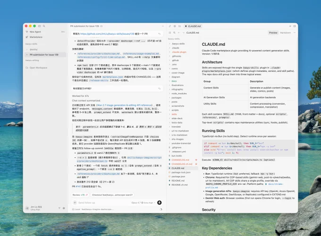Image resolution: width=321 pixels, height=236 pixels.
Task: Open the Marketplace
Action: [x=36, y=37]
